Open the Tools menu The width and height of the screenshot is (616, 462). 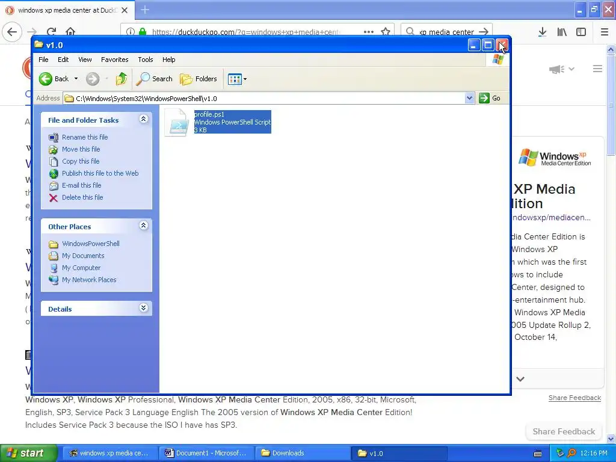[146, 60]
